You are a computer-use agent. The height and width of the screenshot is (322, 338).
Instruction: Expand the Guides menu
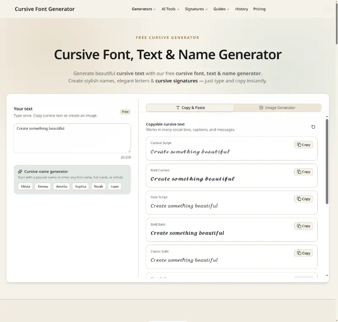(221, 9)
